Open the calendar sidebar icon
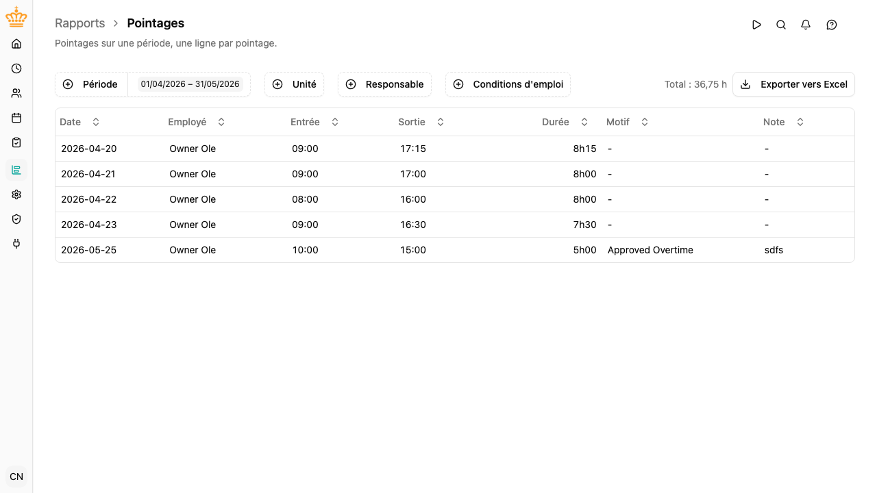The width and height of the screenshot is (877, 493). pyautogui.click(x=16, y=118)
